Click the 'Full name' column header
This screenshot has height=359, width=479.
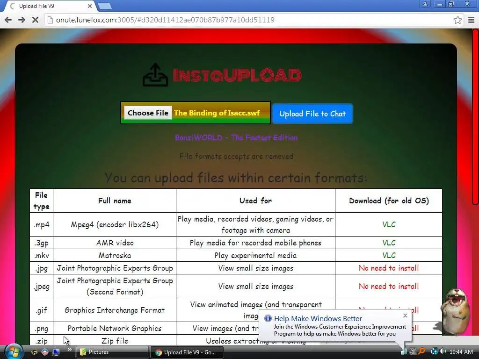[115, 201]
